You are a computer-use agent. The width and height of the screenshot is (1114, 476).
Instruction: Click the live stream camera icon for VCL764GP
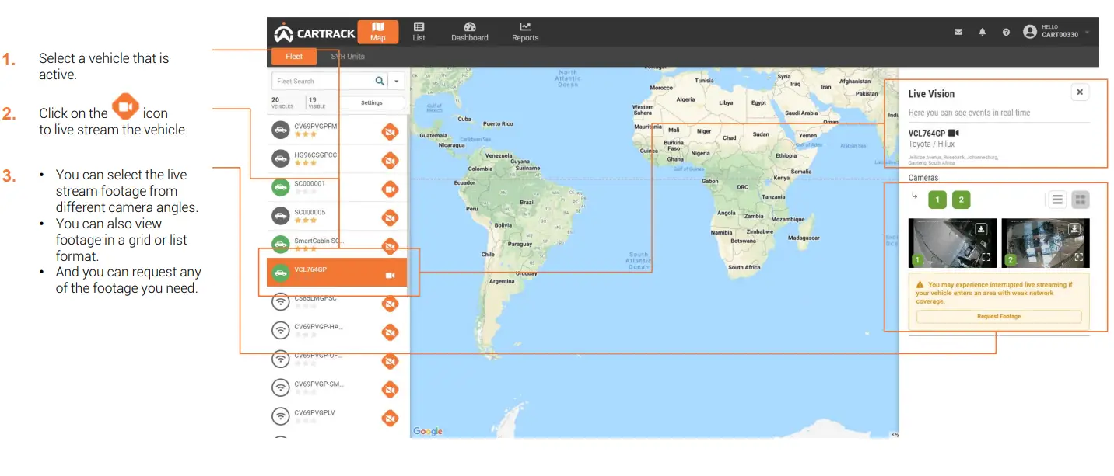click(390, 275)
